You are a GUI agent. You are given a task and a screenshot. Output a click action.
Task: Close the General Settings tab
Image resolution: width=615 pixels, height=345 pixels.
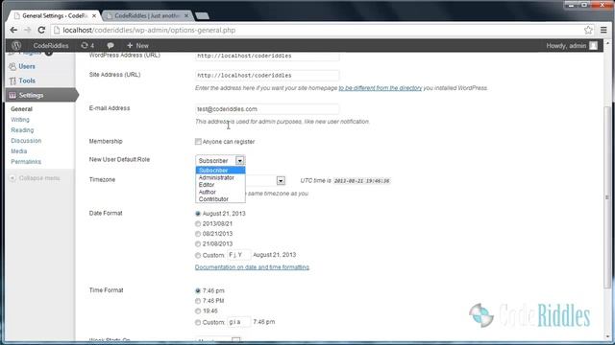tap(94, 16)
